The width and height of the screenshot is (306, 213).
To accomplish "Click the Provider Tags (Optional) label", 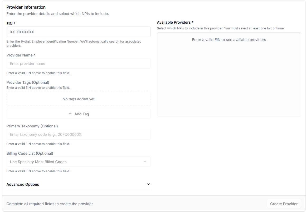I will click(x=27, y=82).
